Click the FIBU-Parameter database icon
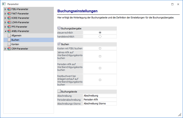 coord(9,9)
